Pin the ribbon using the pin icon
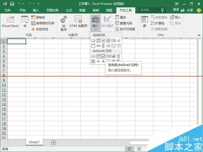 (x=199, y=35)
